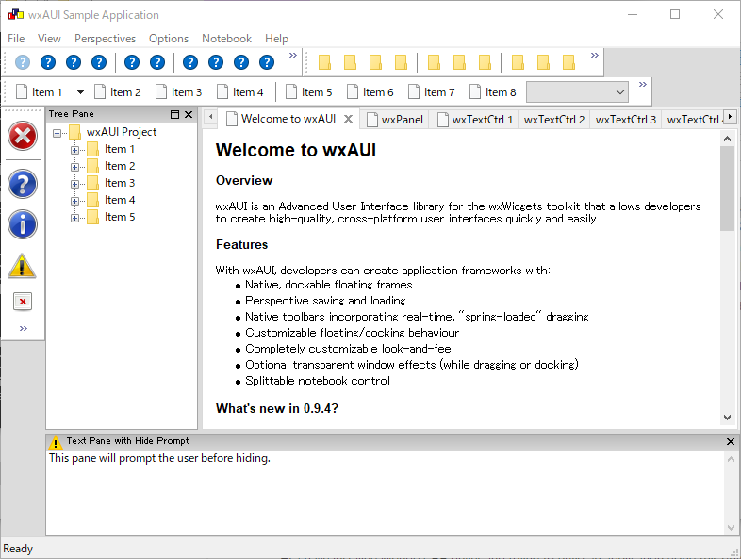
Task: Click the notebook tabs left arrow
Action: (x=211, y=116)
